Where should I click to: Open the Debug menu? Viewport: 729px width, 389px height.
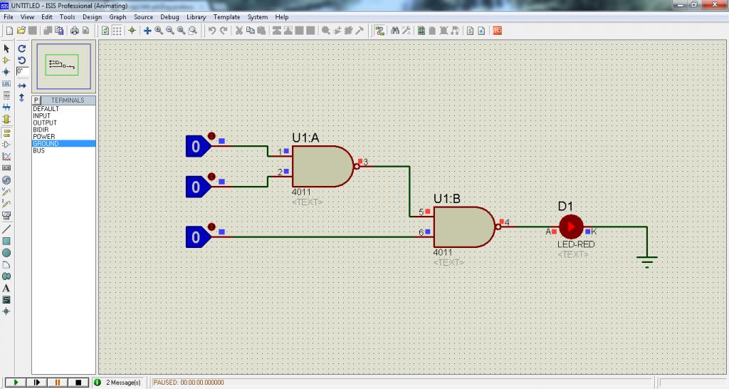tap(169, 17)
